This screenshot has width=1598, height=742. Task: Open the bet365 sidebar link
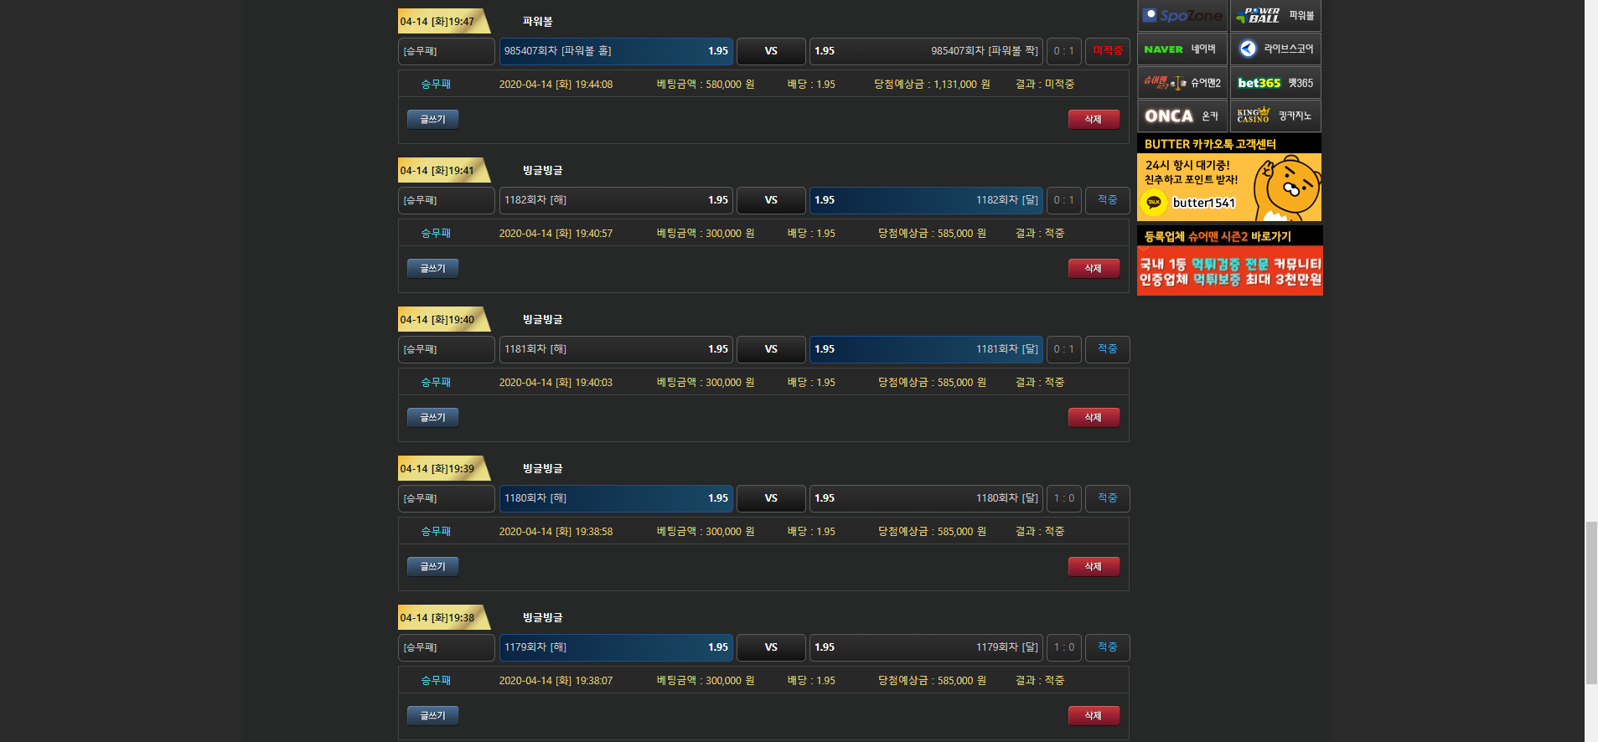pos(1275,83)
